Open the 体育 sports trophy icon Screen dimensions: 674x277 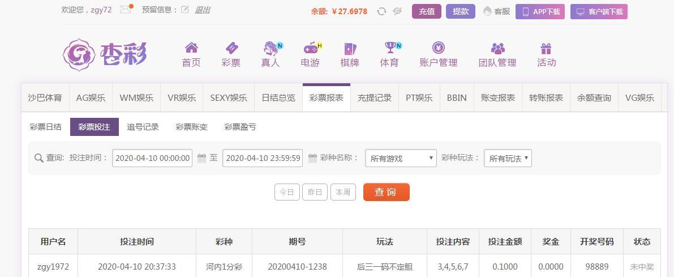click(389, 48)
